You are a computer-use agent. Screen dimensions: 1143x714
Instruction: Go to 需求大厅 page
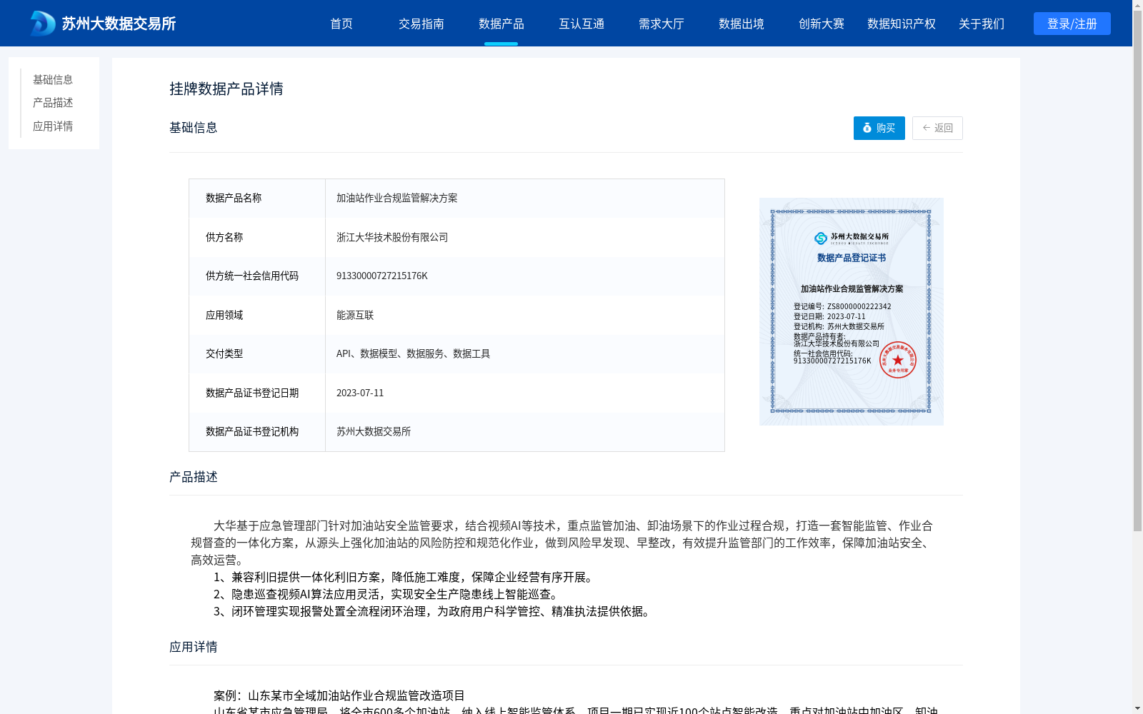point(662,24)
